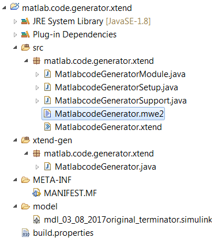Click the build.properties file icon
This screenshot has height=241, width=222.
pyautogui.click(x=25, y=233)
